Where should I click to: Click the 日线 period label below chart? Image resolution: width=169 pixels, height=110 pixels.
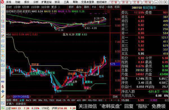click(115, 96)
